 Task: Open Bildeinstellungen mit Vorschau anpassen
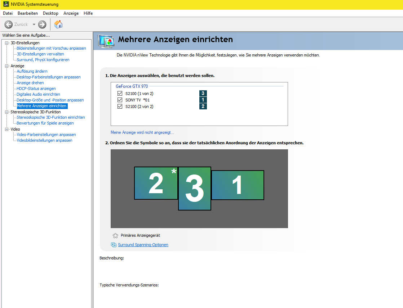(x=52, y=48)
